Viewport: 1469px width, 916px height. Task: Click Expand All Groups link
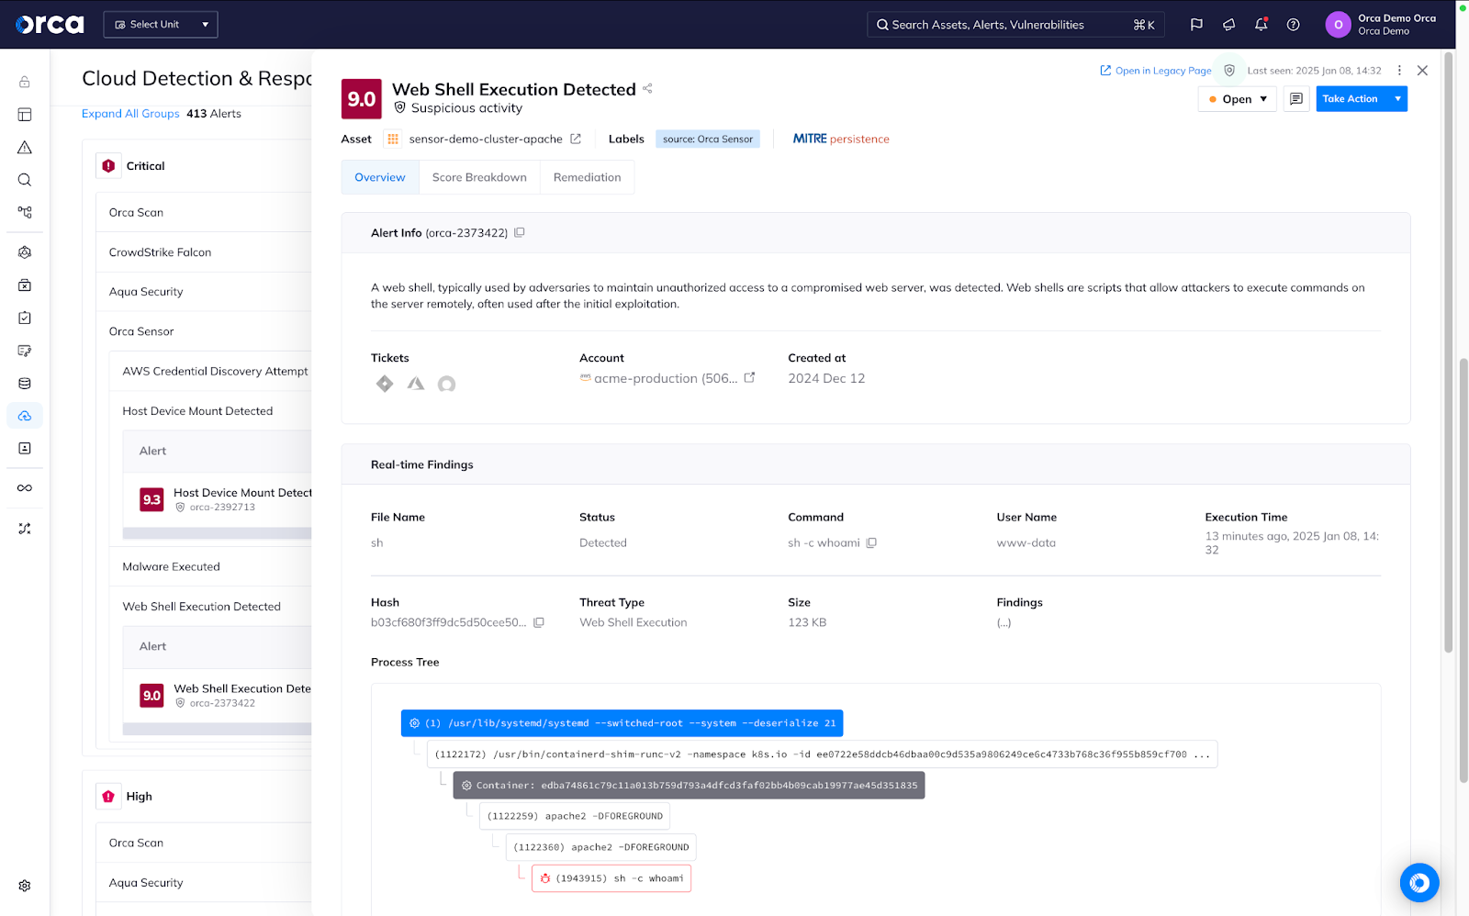pyautogui.click(x=130, y=114)
